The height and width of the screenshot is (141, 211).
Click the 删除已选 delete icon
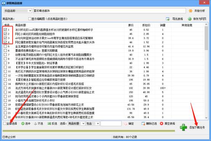[143, 124]
